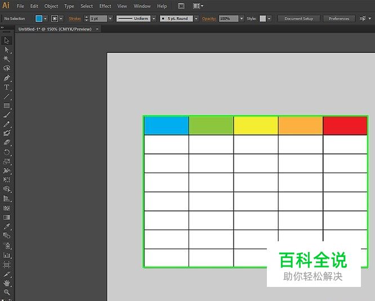
Task: Choose the Rectangle tool
Action: click(7, 105)
